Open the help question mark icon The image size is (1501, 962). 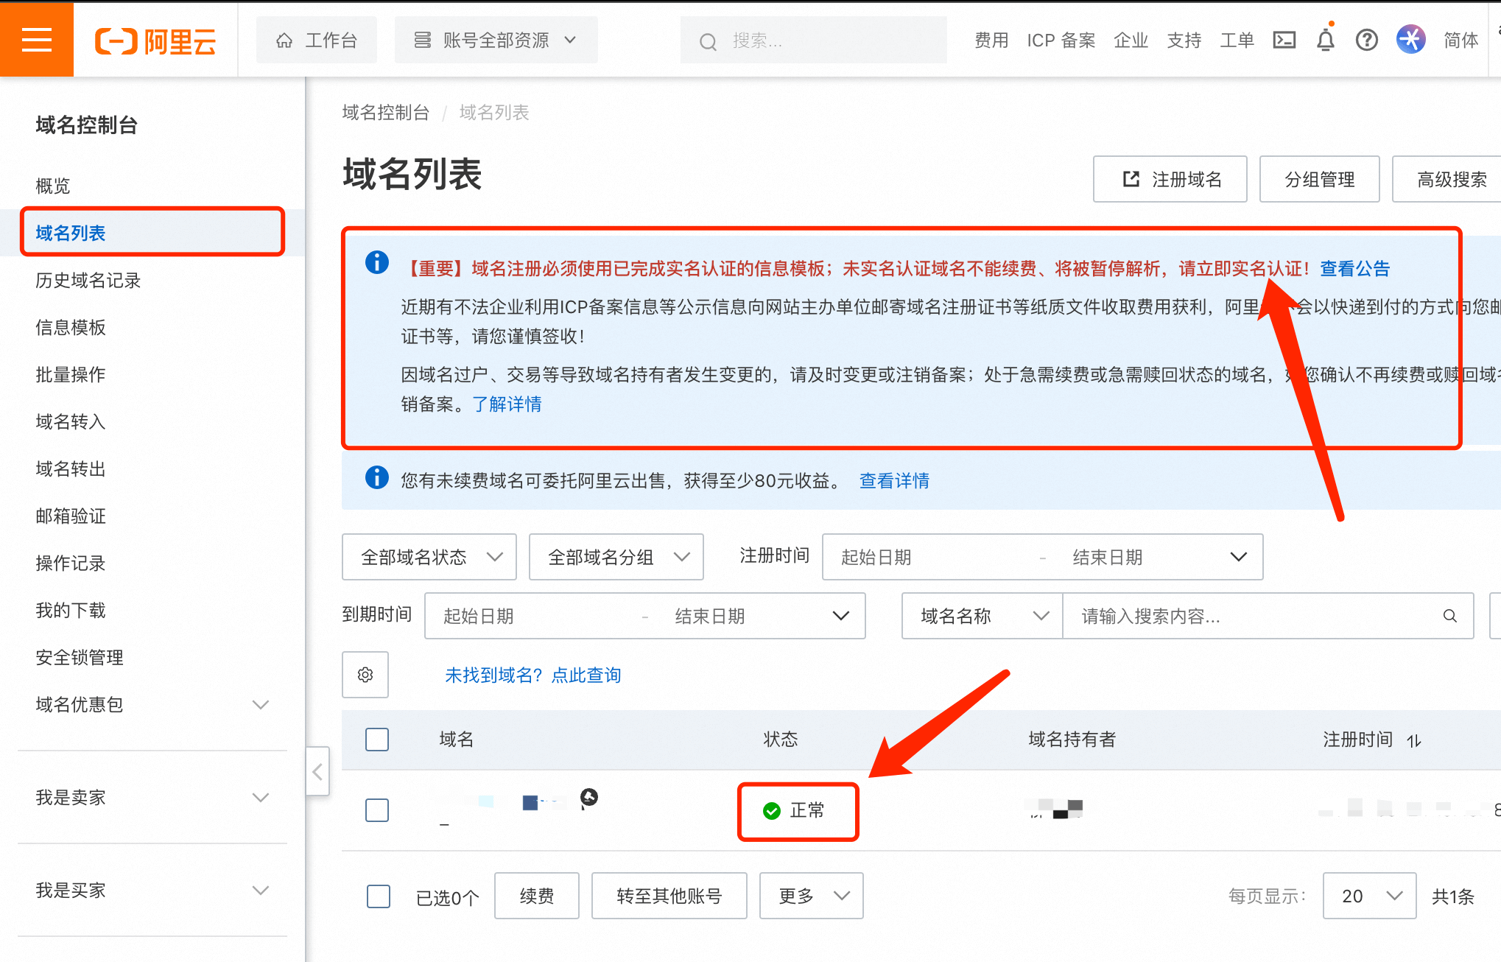tap(1367, 40)
